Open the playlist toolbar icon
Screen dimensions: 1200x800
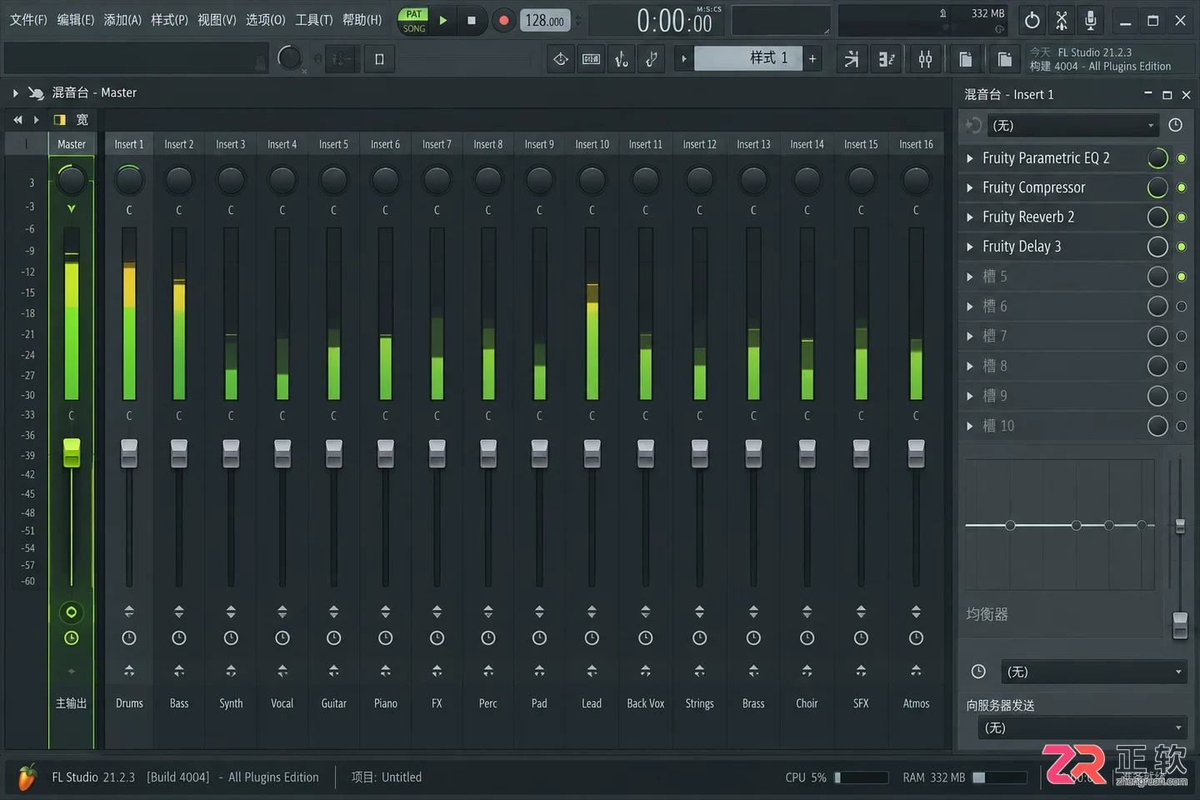pyautogui.click(x=852, y=58)
